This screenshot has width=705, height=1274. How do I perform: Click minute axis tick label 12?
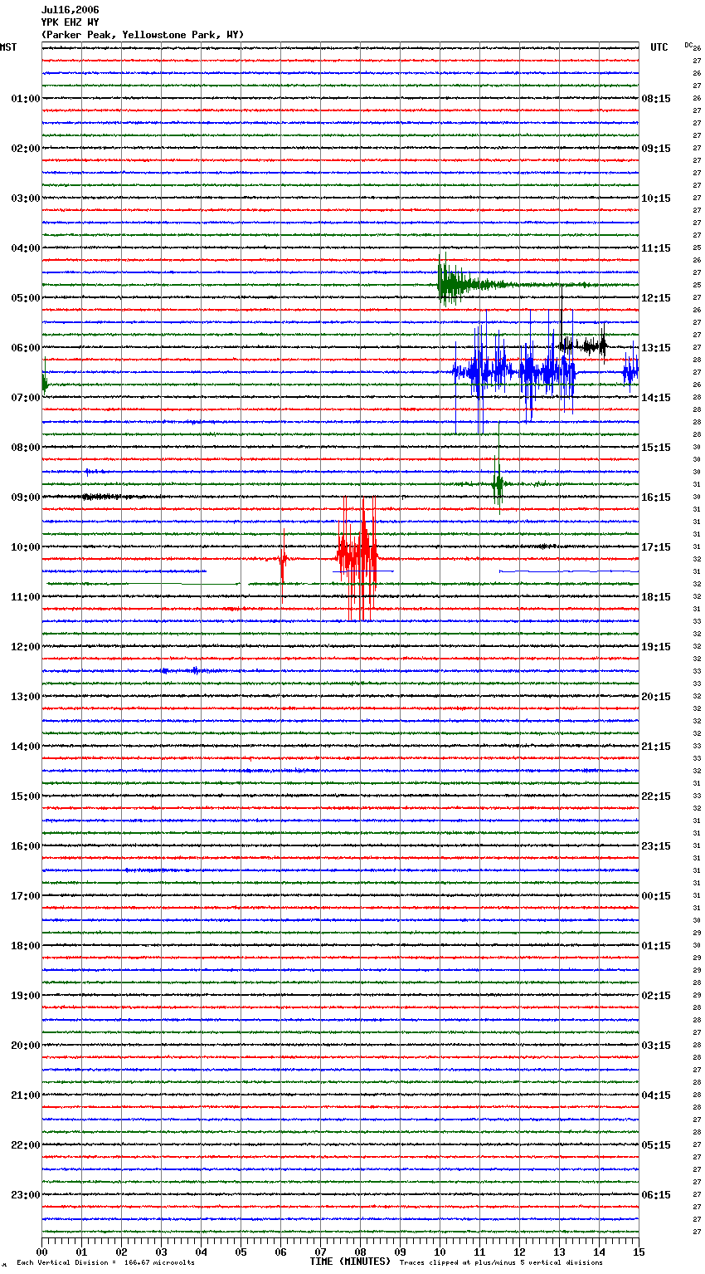(x=519, y=1252)
